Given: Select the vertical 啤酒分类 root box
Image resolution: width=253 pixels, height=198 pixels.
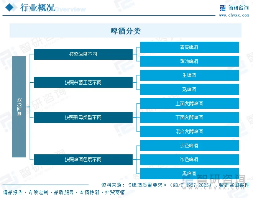Looking at the screenshot, I should pyautogui.click(x=19, y=107).
